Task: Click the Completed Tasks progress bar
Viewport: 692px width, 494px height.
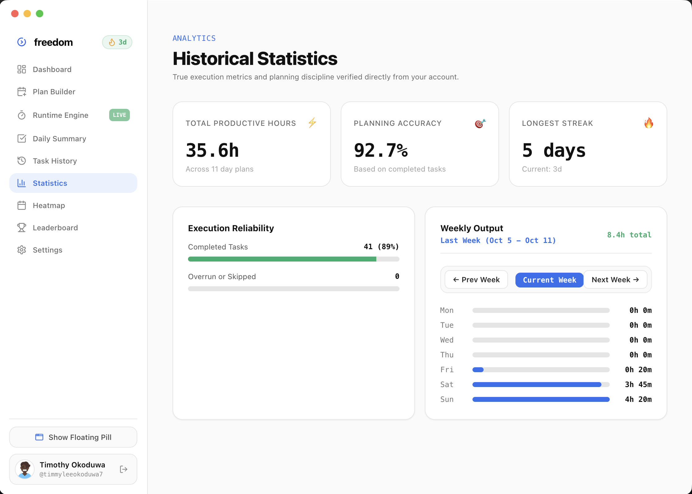Action: 294,259
